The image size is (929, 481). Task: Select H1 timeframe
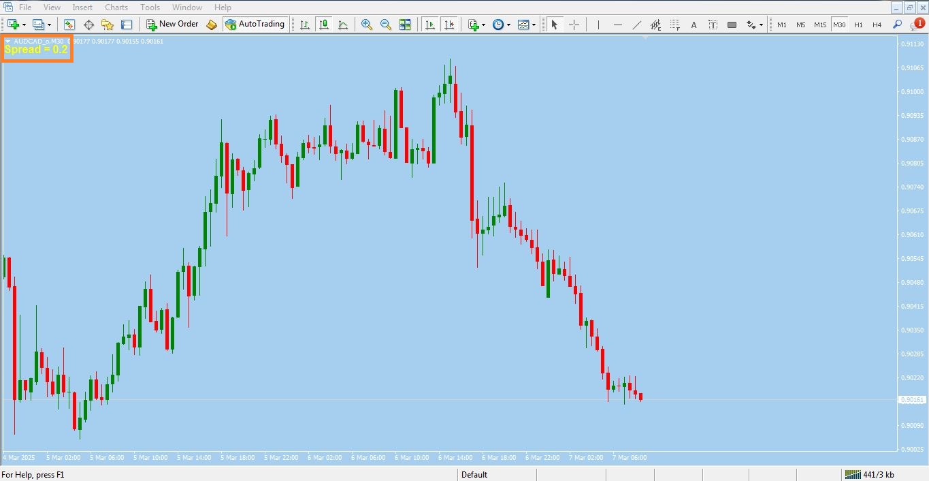(858, 25)
